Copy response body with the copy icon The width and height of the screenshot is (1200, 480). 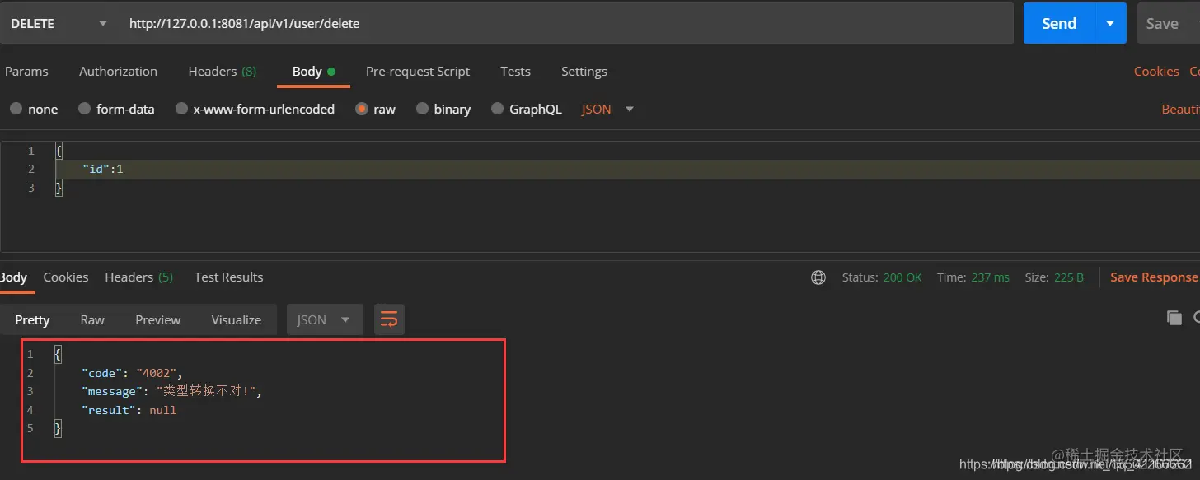tap(1174, 318)
